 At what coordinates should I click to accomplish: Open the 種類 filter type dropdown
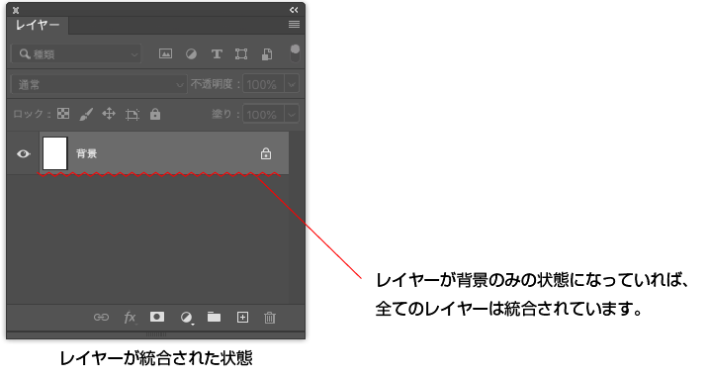tap(76, 54)
